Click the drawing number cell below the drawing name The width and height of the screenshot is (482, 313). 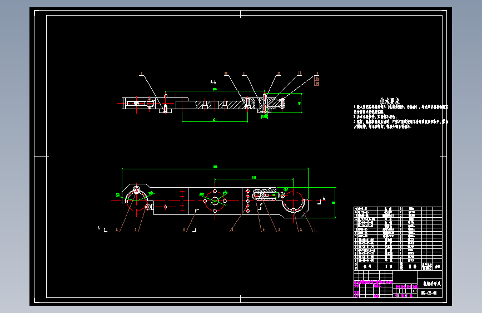pyautogui.click(x=430, y=293)
